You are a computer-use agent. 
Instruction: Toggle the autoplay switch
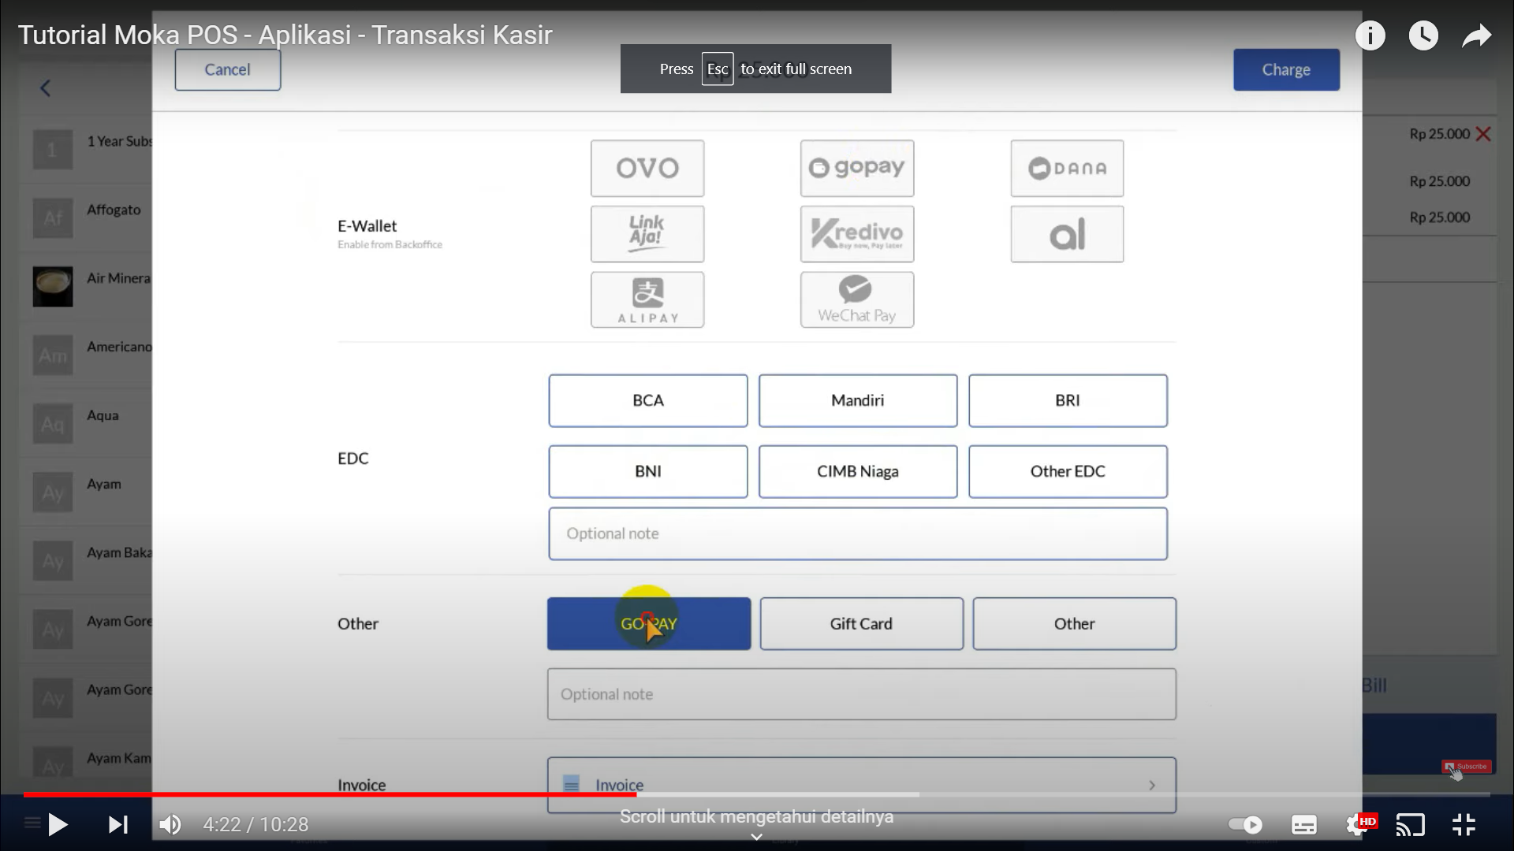[x=1246, y=824]
